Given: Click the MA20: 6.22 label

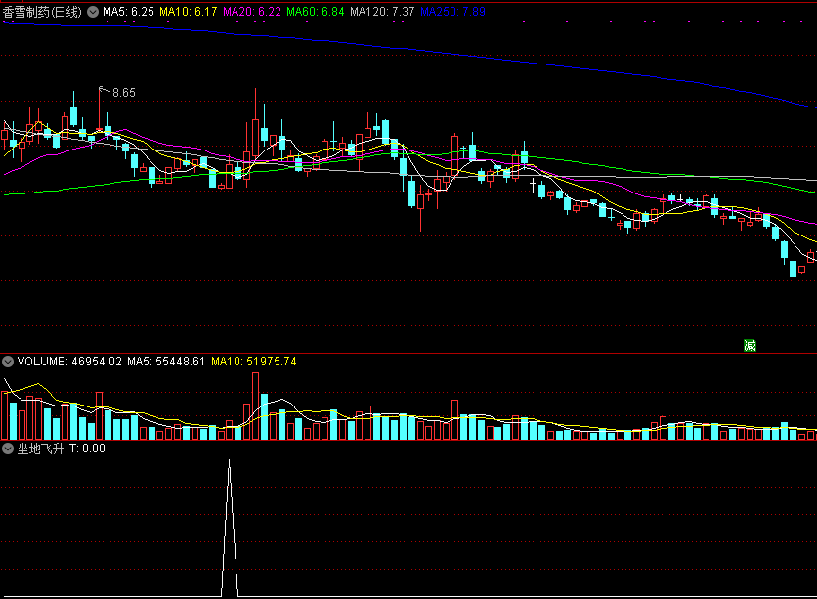Looking at the screenshot, I should tap(252, 12).
